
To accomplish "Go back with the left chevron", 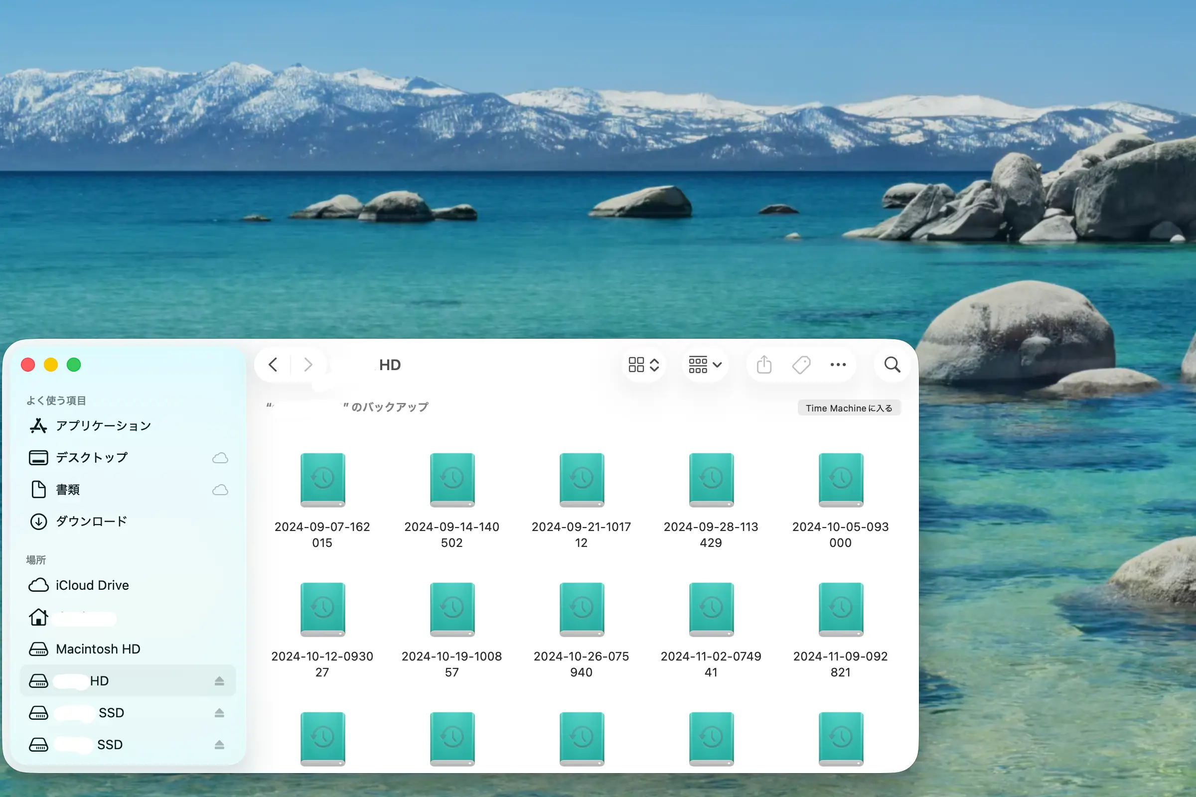I will point(273,365).
